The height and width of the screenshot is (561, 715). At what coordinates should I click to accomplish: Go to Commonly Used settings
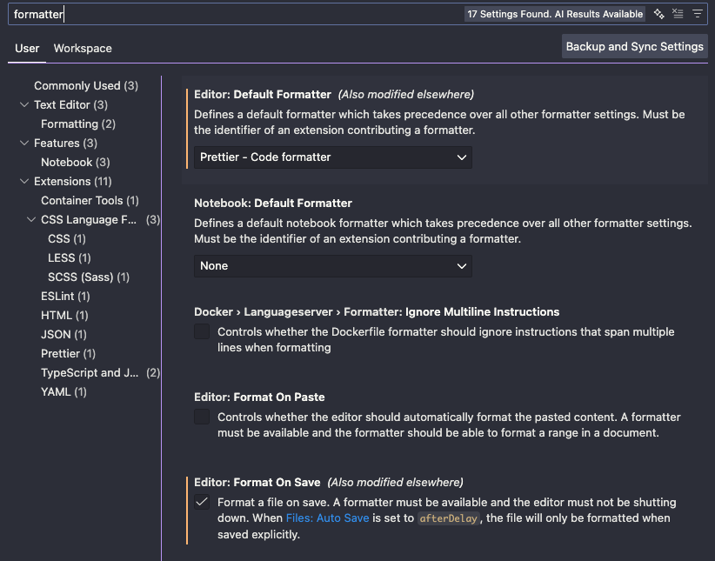85,86
